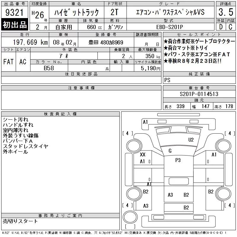Click the length value 339

pyautogui.click(x=180, y=106)
